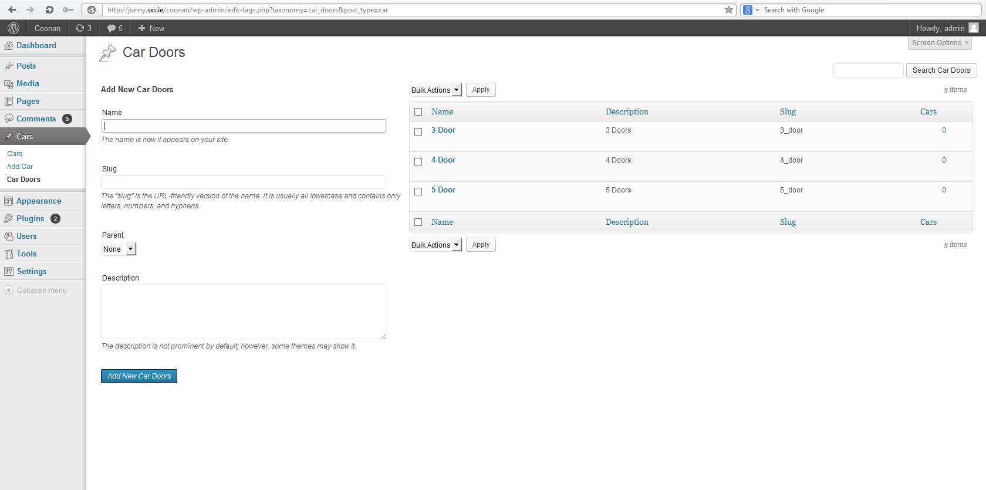Open the Coonan site menu in the admin bar
Viewport: 986px width, 490px height.
click(48, 28)
